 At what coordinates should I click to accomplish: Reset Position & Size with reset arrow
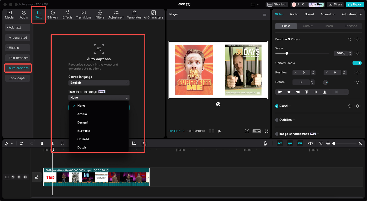pyautogui.click(x=350, y=39)
